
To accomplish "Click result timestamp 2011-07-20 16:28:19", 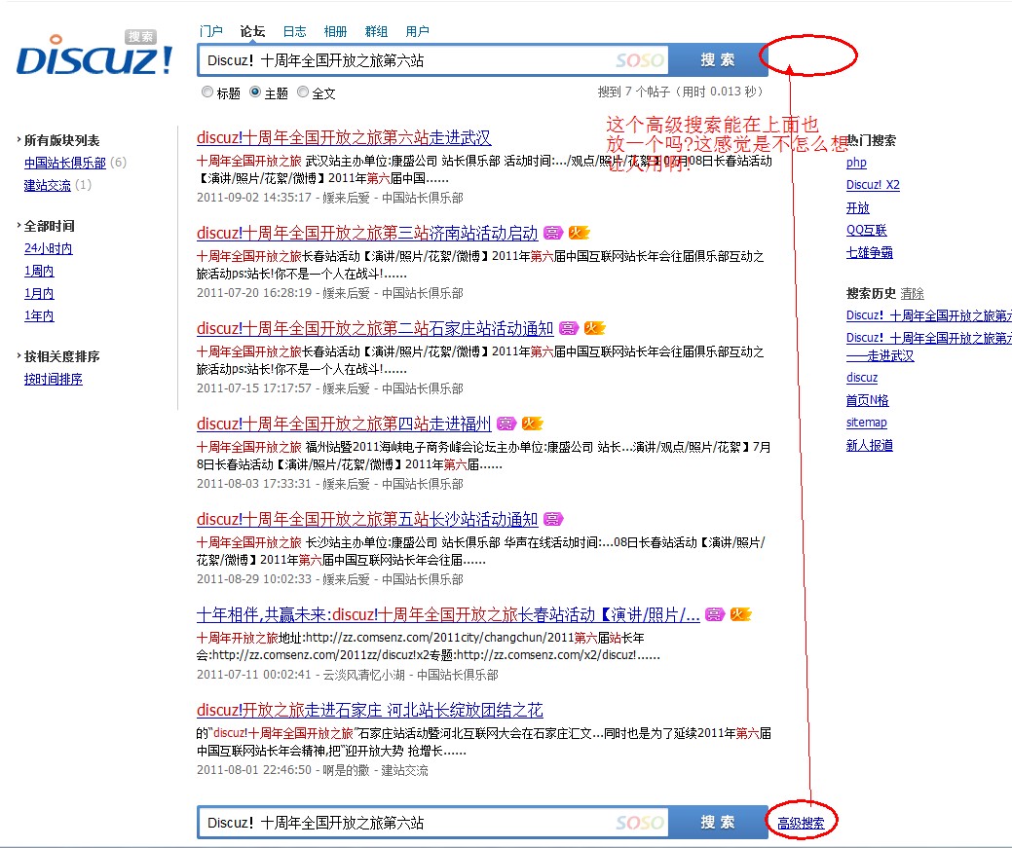I will coord(254,293).
